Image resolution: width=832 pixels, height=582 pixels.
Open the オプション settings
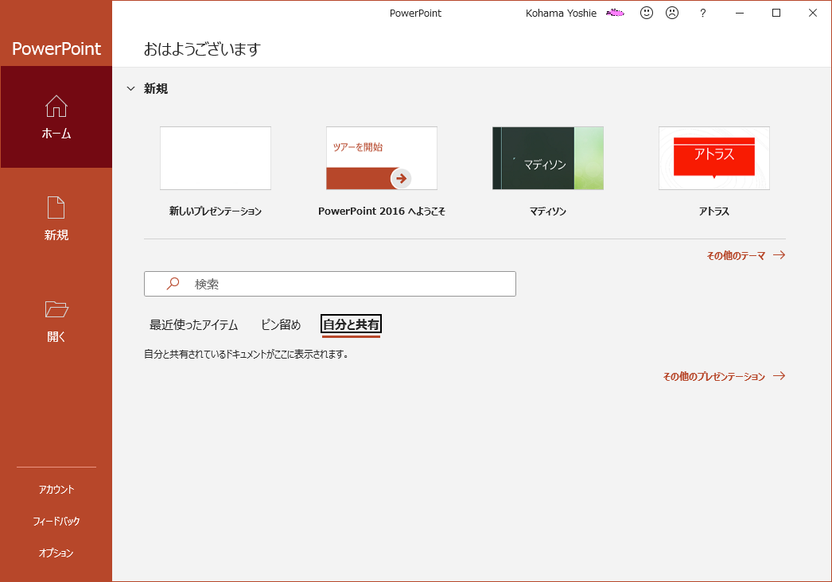tap(56, 553)
